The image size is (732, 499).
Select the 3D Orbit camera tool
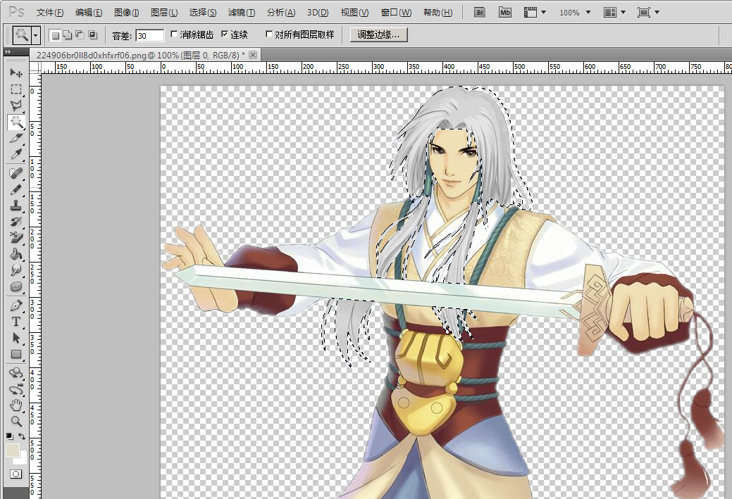click(16, 389)
